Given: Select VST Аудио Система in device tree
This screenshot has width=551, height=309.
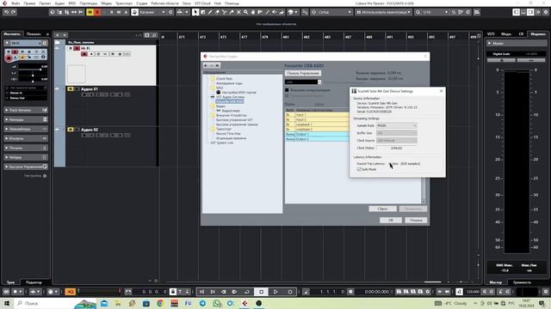Looking at the screenshot, I should (230, 97).
